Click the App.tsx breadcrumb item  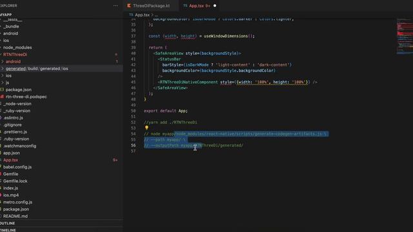point(142,15)
